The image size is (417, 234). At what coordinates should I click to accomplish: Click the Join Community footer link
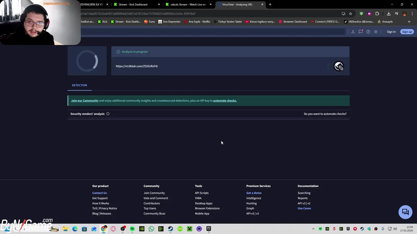click(x=154, y=193)
